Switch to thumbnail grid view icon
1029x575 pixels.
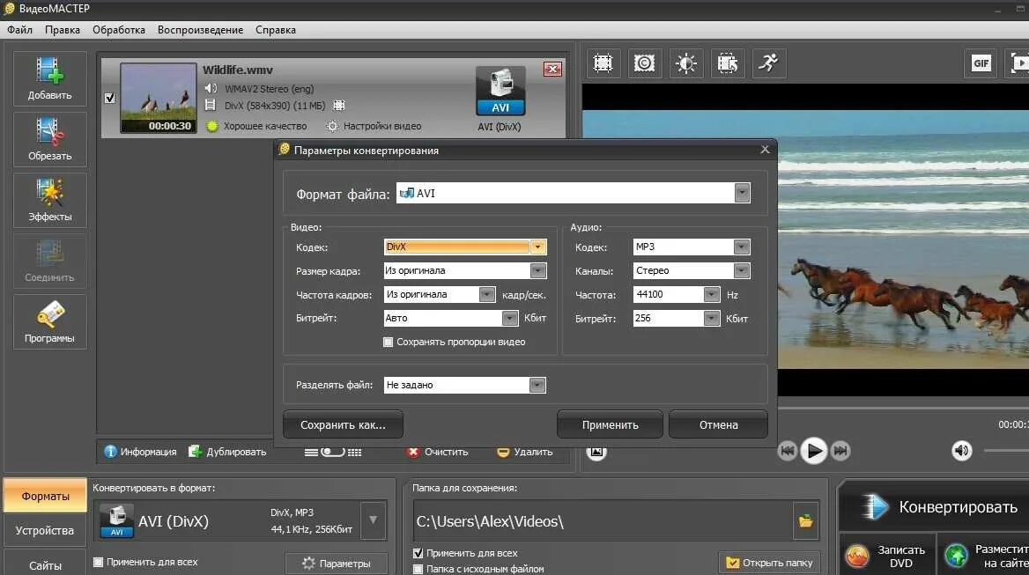coord(354,453)
